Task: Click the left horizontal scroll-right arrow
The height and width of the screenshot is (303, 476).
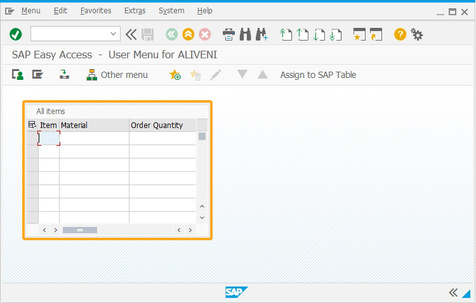Action: tap(56, 230)
